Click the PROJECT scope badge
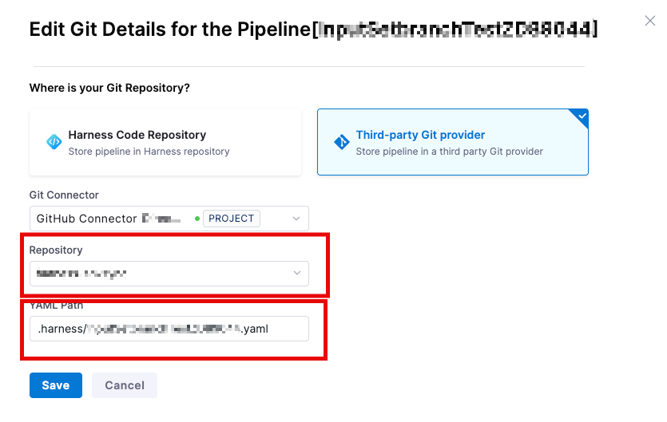Image resolution: width=667 pixels, height=422 pixels. pyautogui.click(x=231, y=219)
